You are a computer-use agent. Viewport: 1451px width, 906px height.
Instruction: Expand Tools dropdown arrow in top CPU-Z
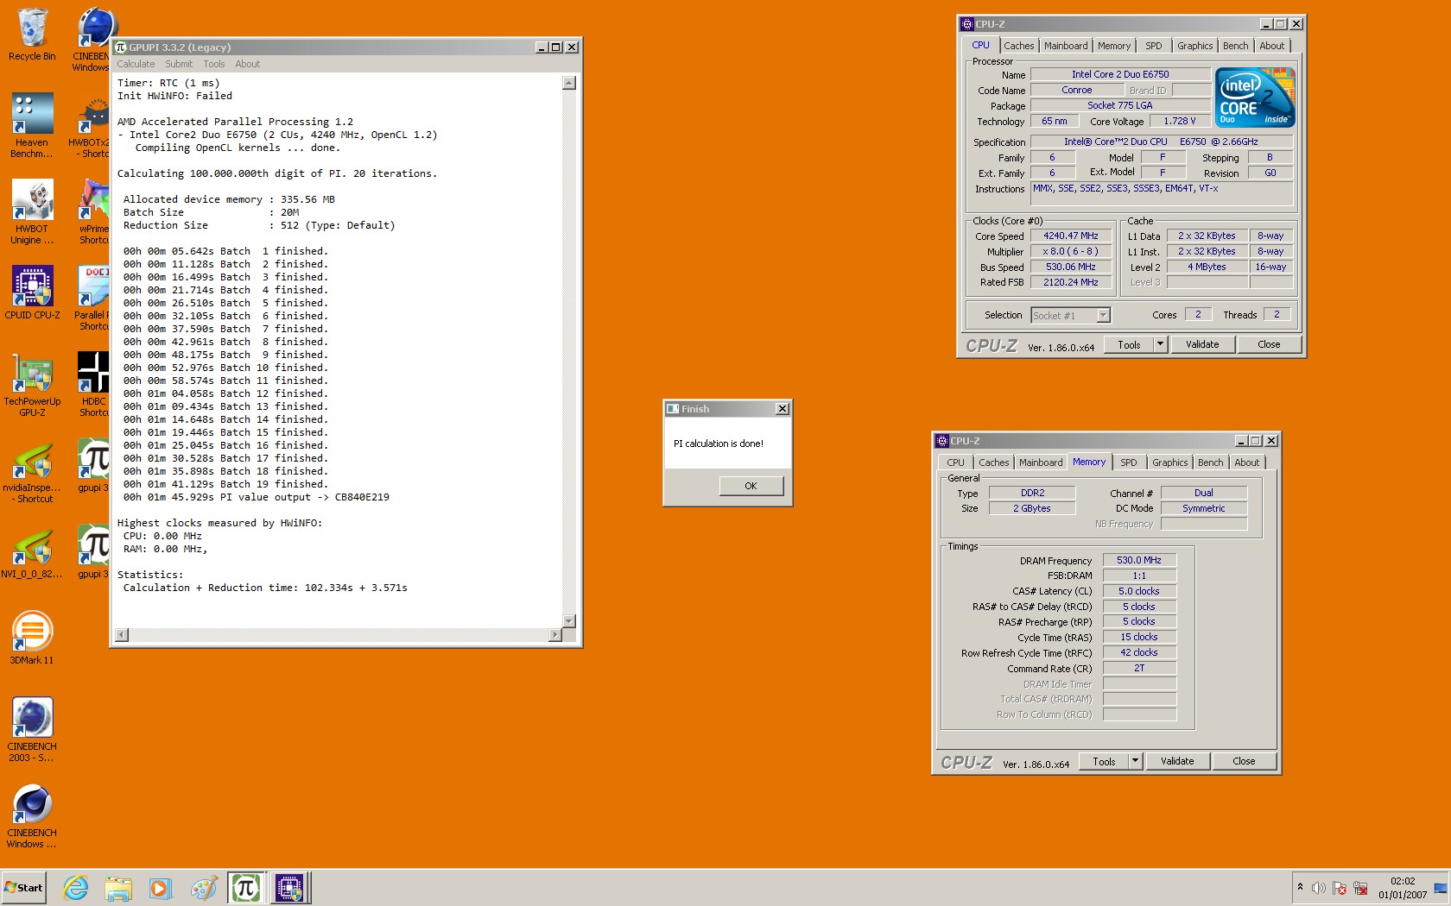(x=1161, y=344)
